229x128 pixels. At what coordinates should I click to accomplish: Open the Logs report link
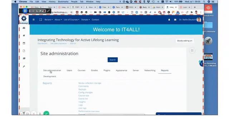[81, 105]
